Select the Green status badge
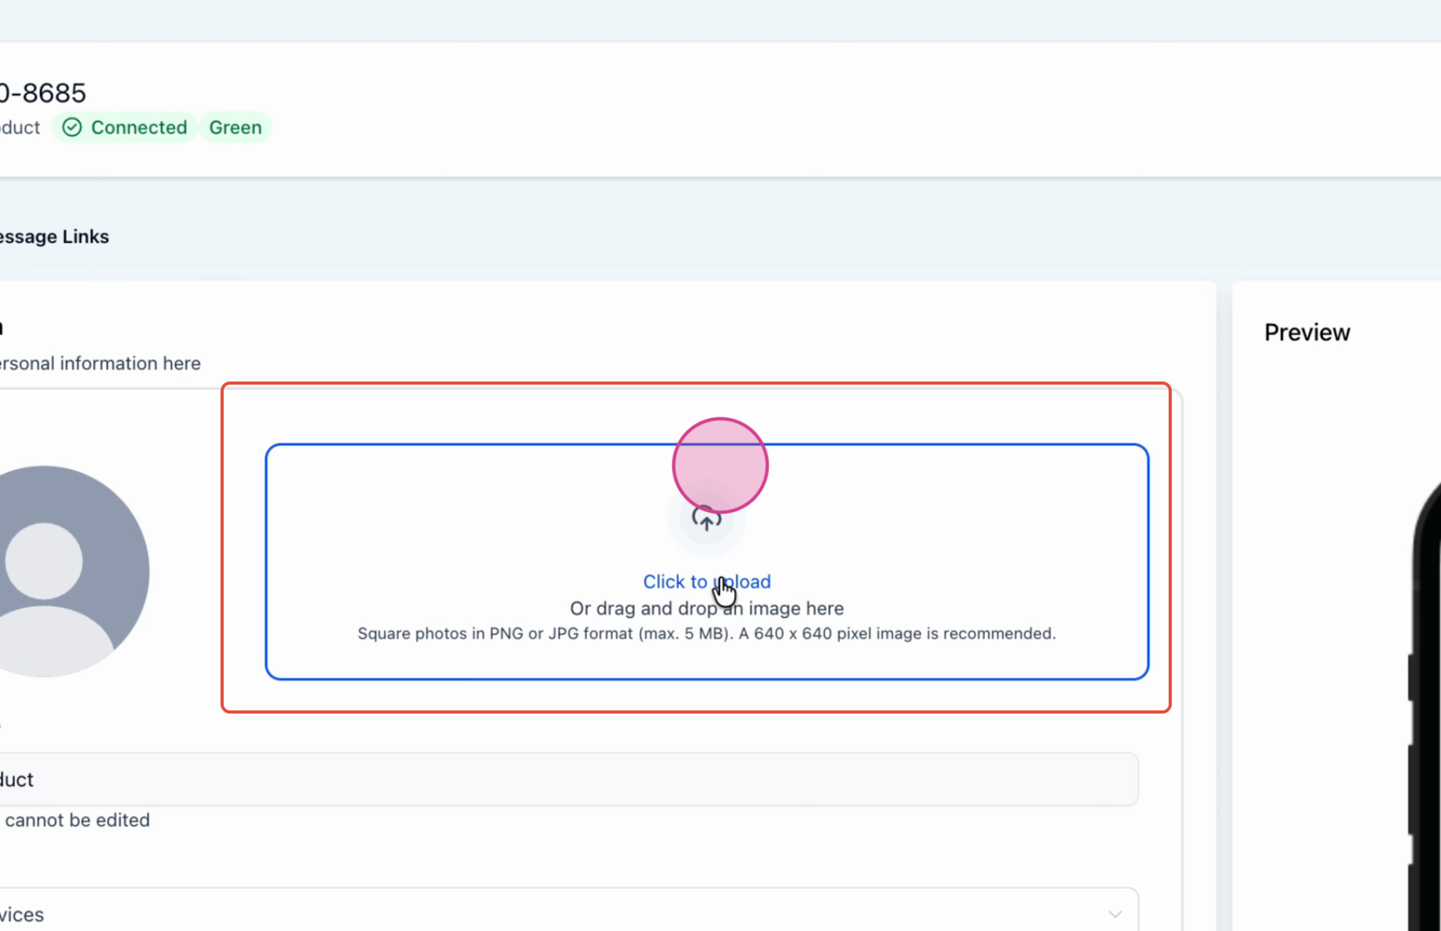The width and height of the screenshot is (1441, 931). tap(235, 127)
